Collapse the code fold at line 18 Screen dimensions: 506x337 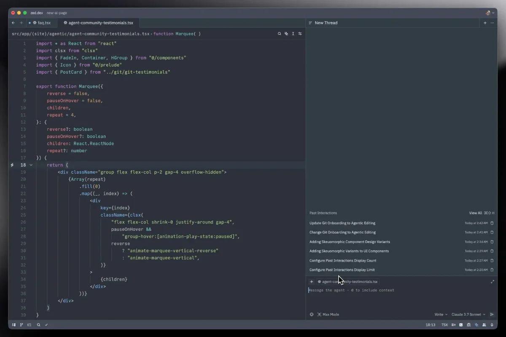tap(31, 165)
